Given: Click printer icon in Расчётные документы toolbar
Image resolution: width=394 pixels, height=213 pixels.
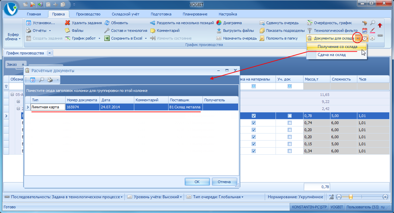Looking at the screenshot, I should (50, 80).
